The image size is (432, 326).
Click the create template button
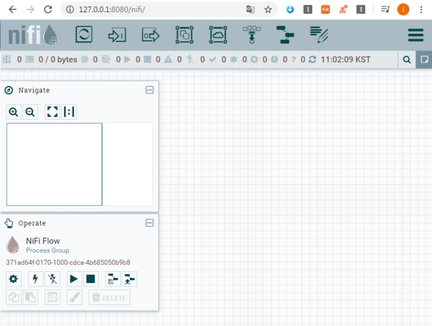[113, 279]
